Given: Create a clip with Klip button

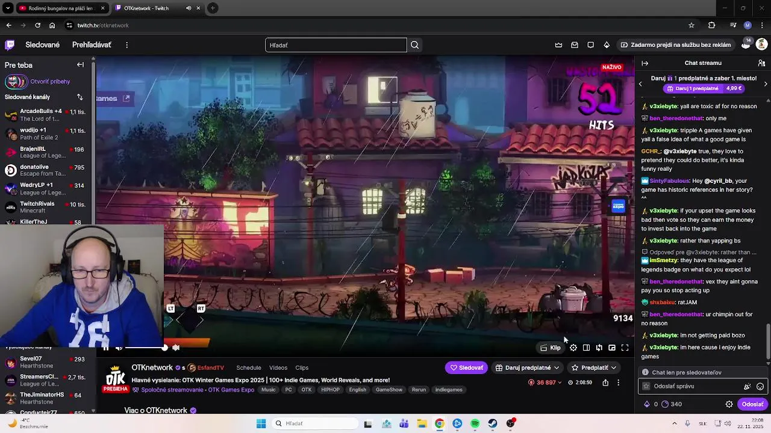Looking at the screenshot, I should 551,348.
